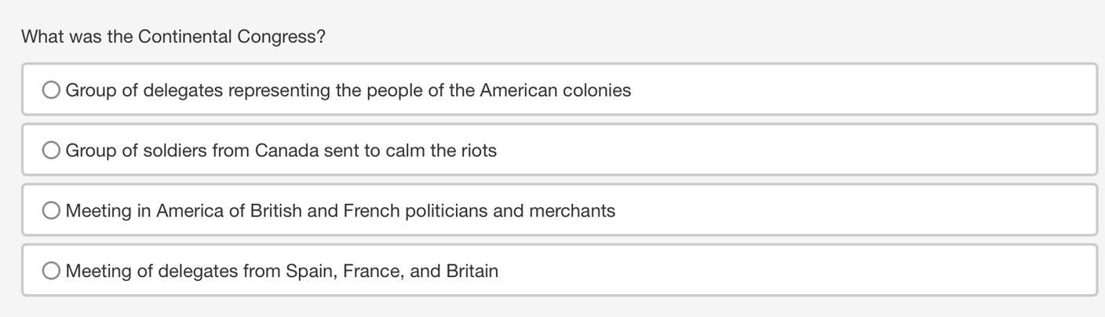Image resolution: width=1105 pixels, height=317 pixels.
Task: Click the question 'What was the Continental Congress?'
Action: tap(173, 37)
